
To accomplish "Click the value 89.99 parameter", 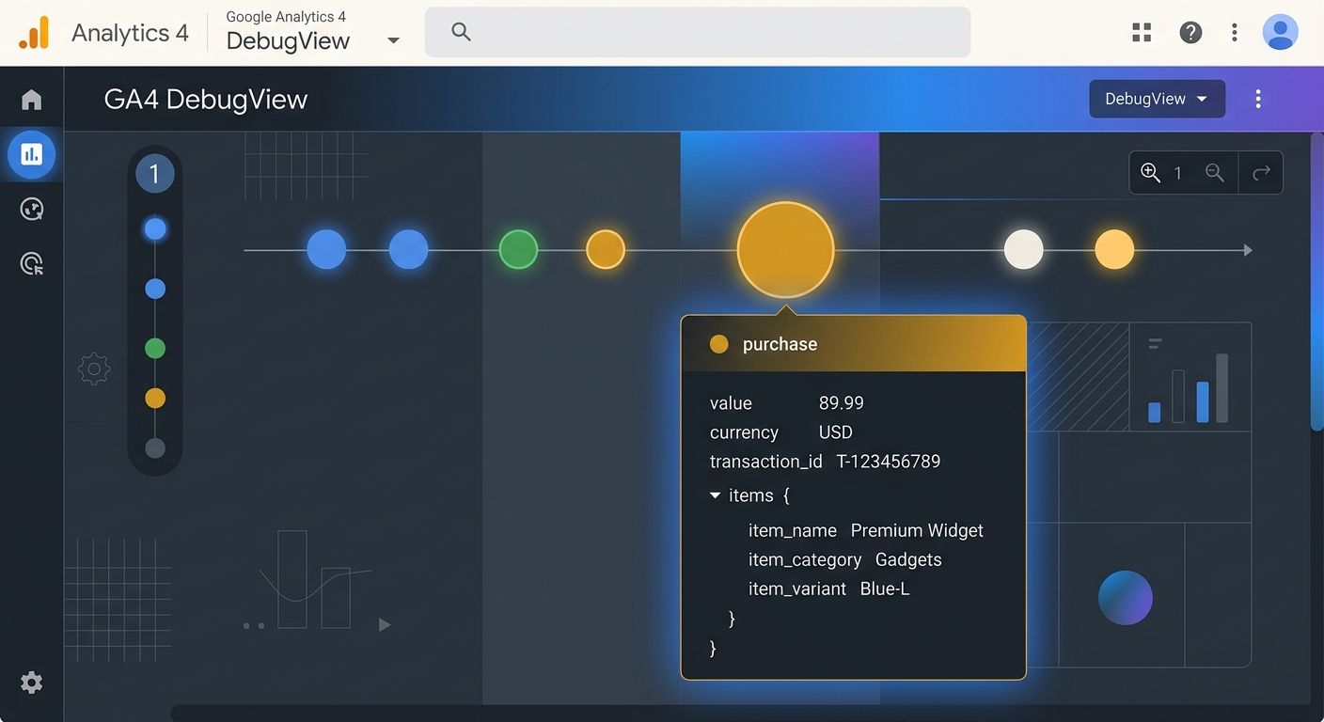I will coord(841,403).
